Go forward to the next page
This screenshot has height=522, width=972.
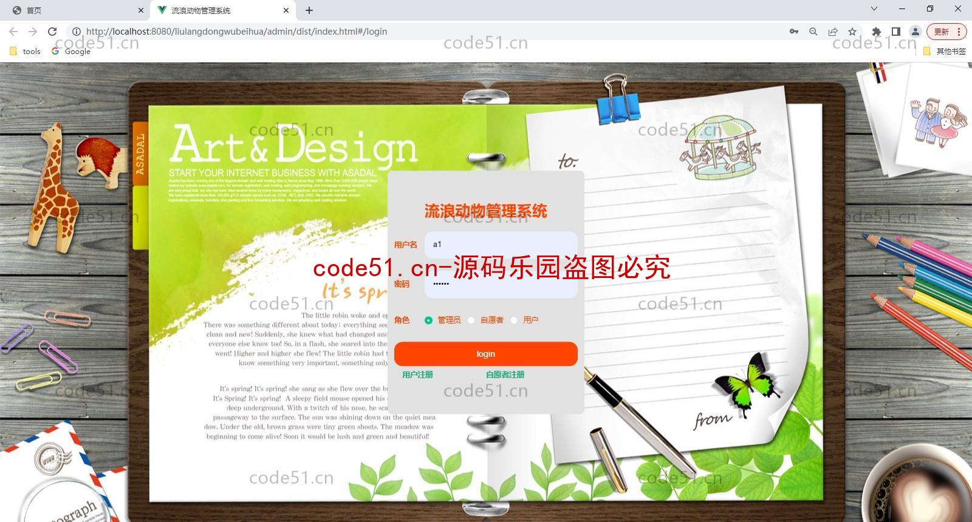pos(33,32)
